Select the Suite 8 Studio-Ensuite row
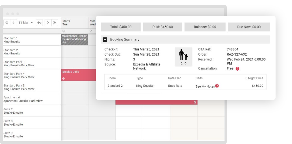 pyautogui.click(x=32, y=122)
